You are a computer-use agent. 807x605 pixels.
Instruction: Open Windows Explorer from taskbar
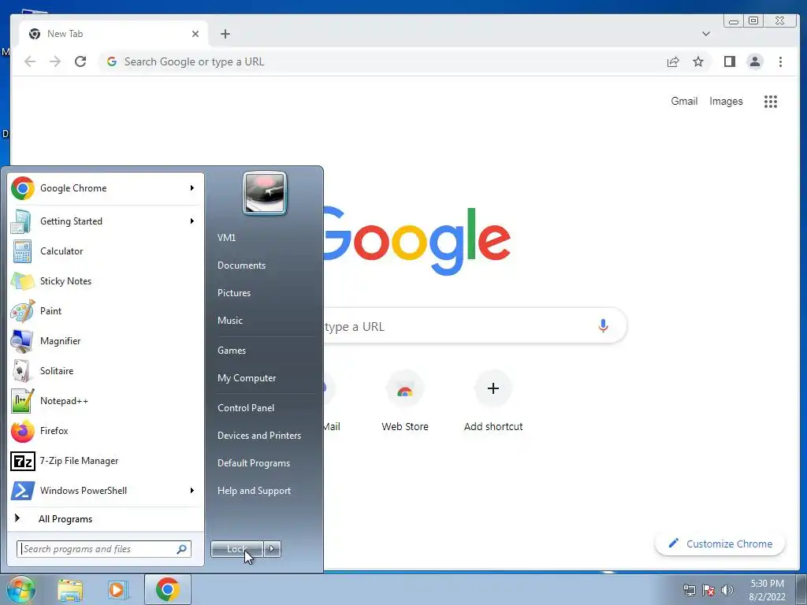(70, 590)
